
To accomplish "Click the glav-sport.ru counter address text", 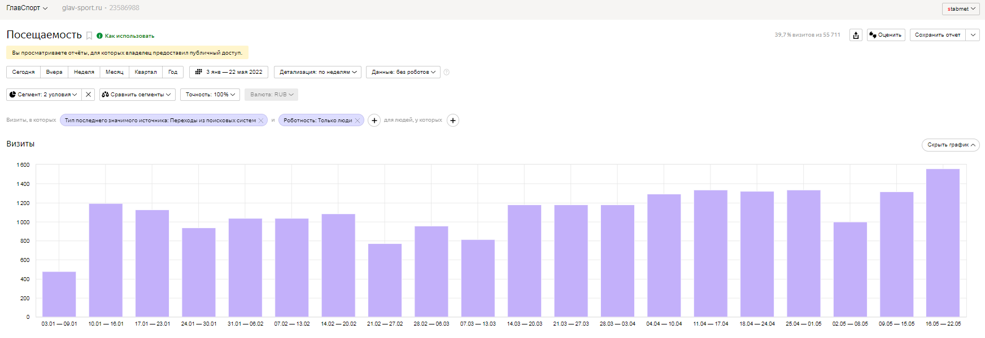I will click(x=82, y=8).
